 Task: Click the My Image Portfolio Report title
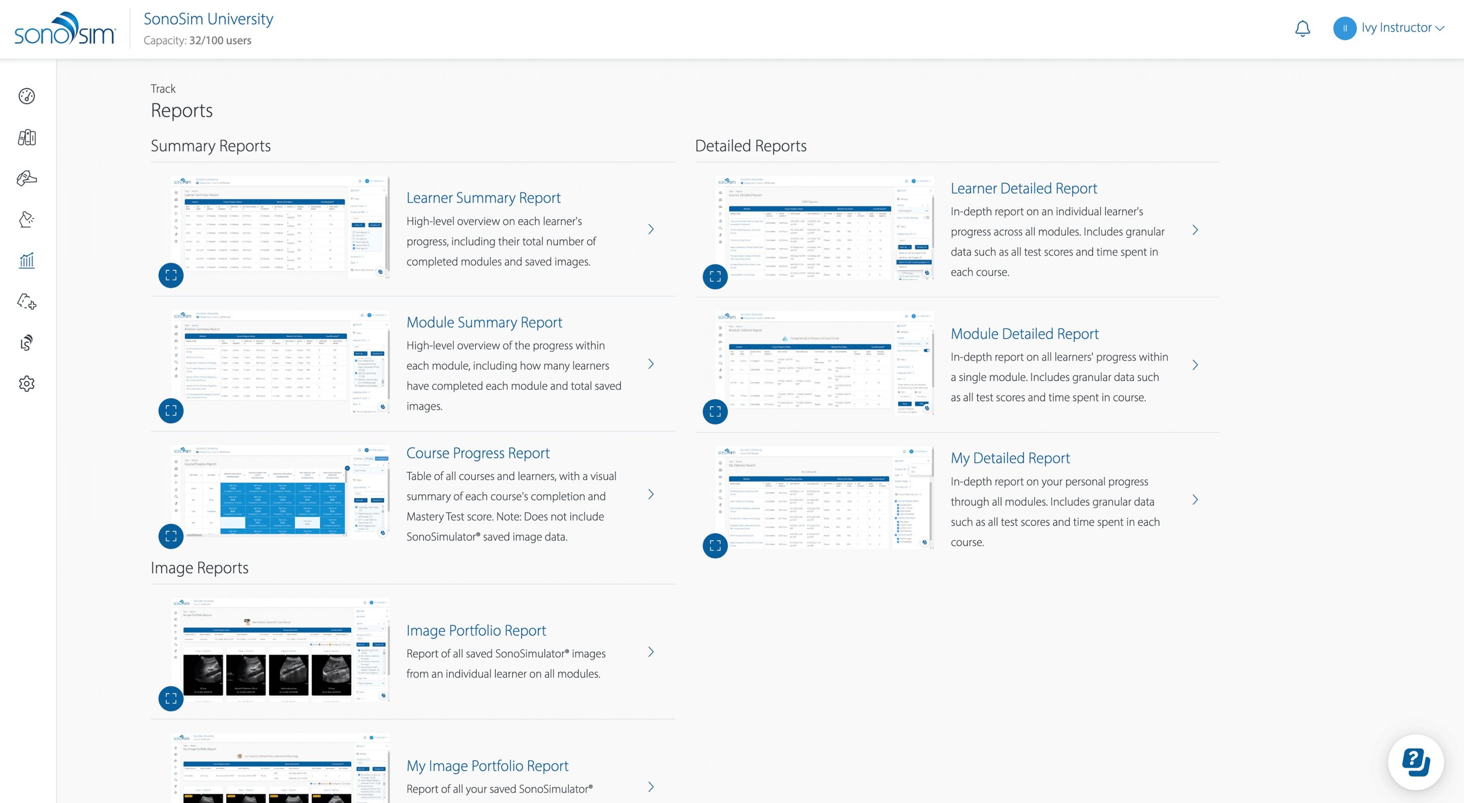[x=487, y=766]
